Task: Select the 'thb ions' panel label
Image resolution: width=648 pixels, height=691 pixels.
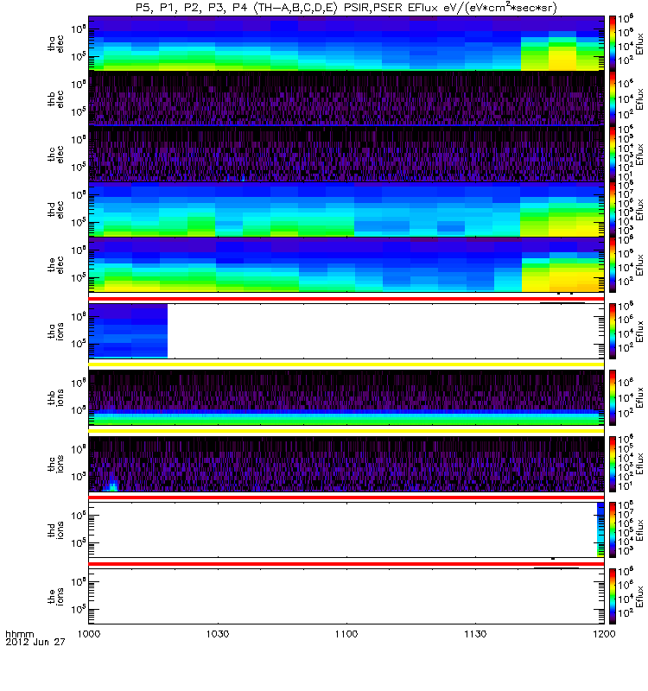Action: click(x=56, y=397)
